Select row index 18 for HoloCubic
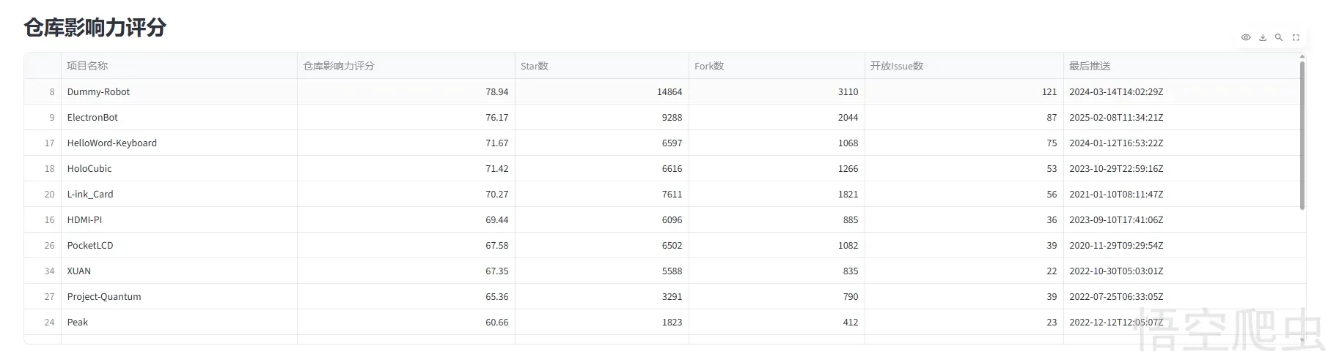Image resolution: width=1328 pixels, height=354 pixels. [49, 169]
